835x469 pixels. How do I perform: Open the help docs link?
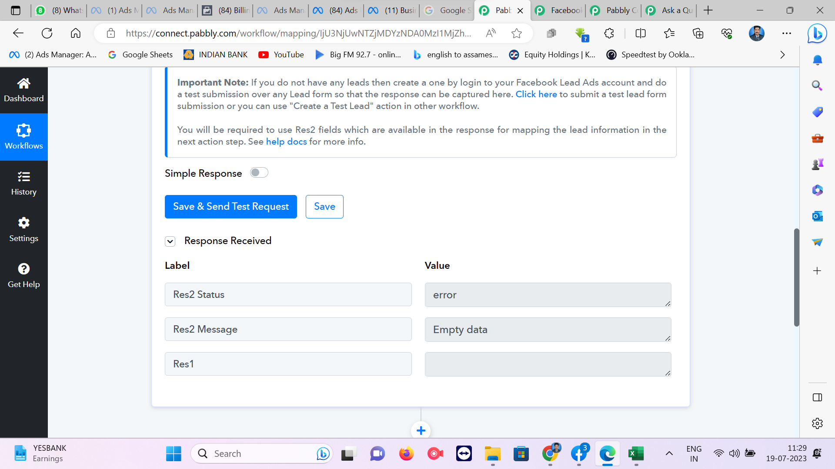click(x=286, y=142)
